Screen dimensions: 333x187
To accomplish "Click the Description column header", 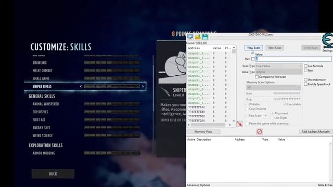I will pyautogui.click(x=204, y=140).
